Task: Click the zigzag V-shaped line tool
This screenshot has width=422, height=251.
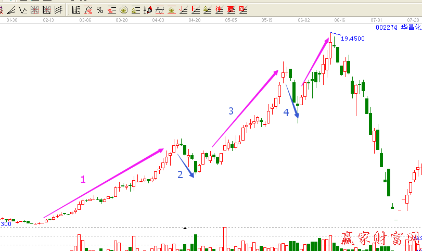Action: pos(22,9)
